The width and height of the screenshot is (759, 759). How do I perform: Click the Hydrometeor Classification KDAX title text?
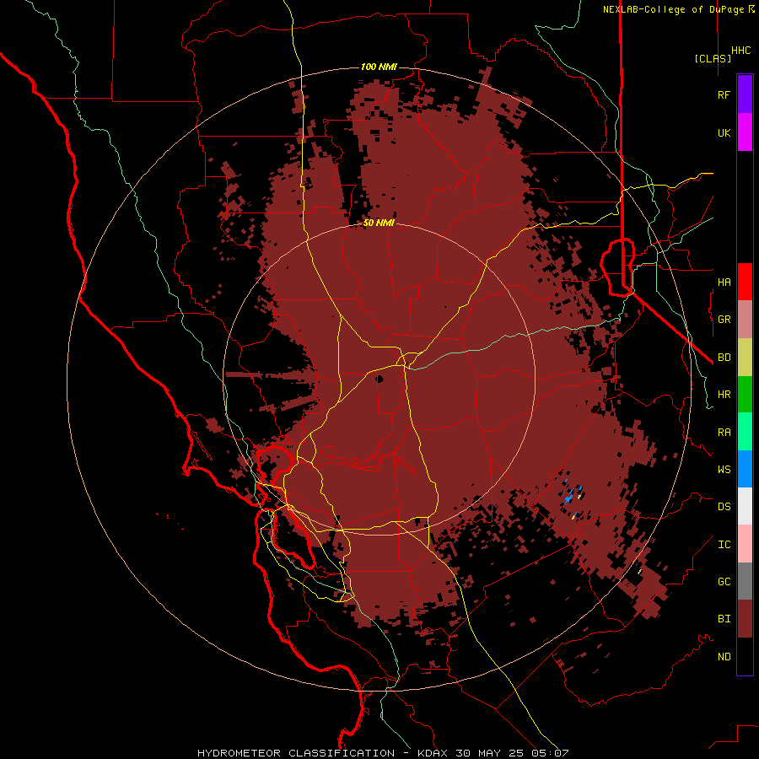click(x=383, y=753)
